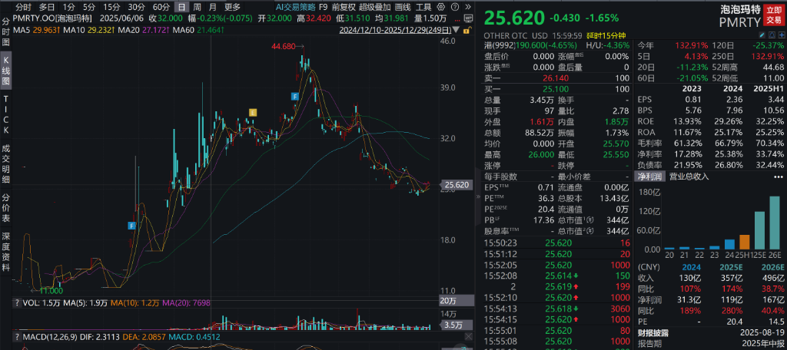This screenshot has height=350, width=787.
Task: Open the 更多 more periods dropdown
Action: click(x=233, y=6)
